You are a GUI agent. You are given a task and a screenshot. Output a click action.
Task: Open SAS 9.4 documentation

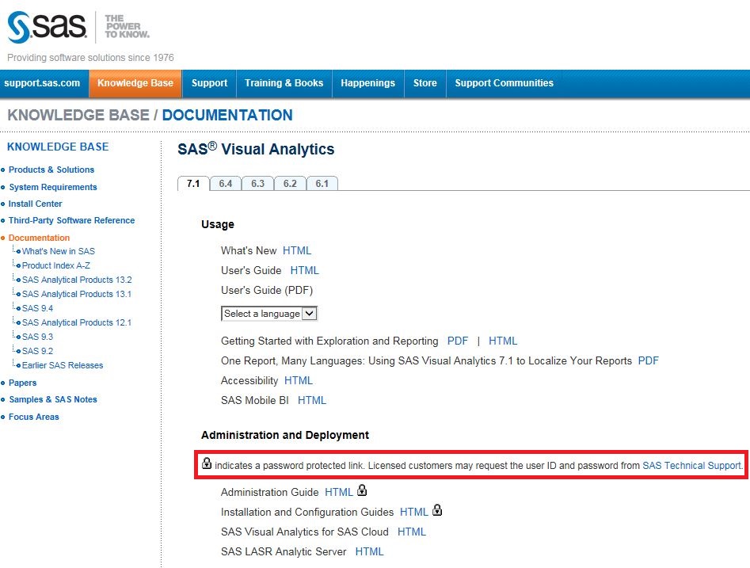[37, 309]
